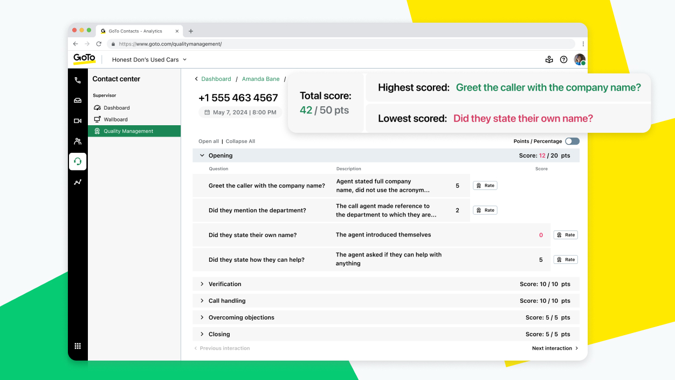The image size is (675, 380).
Task: Open the phone icon in left sidebar
Action: (78, 80)
